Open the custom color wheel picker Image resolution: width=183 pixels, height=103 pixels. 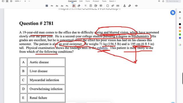click(x=180, y=45)
